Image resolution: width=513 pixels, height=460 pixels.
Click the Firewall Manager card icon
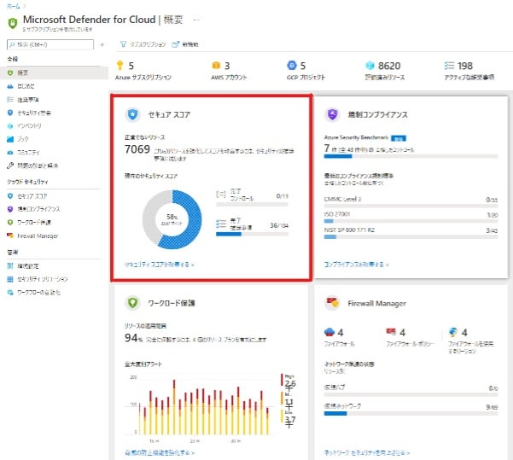point(332,303)
